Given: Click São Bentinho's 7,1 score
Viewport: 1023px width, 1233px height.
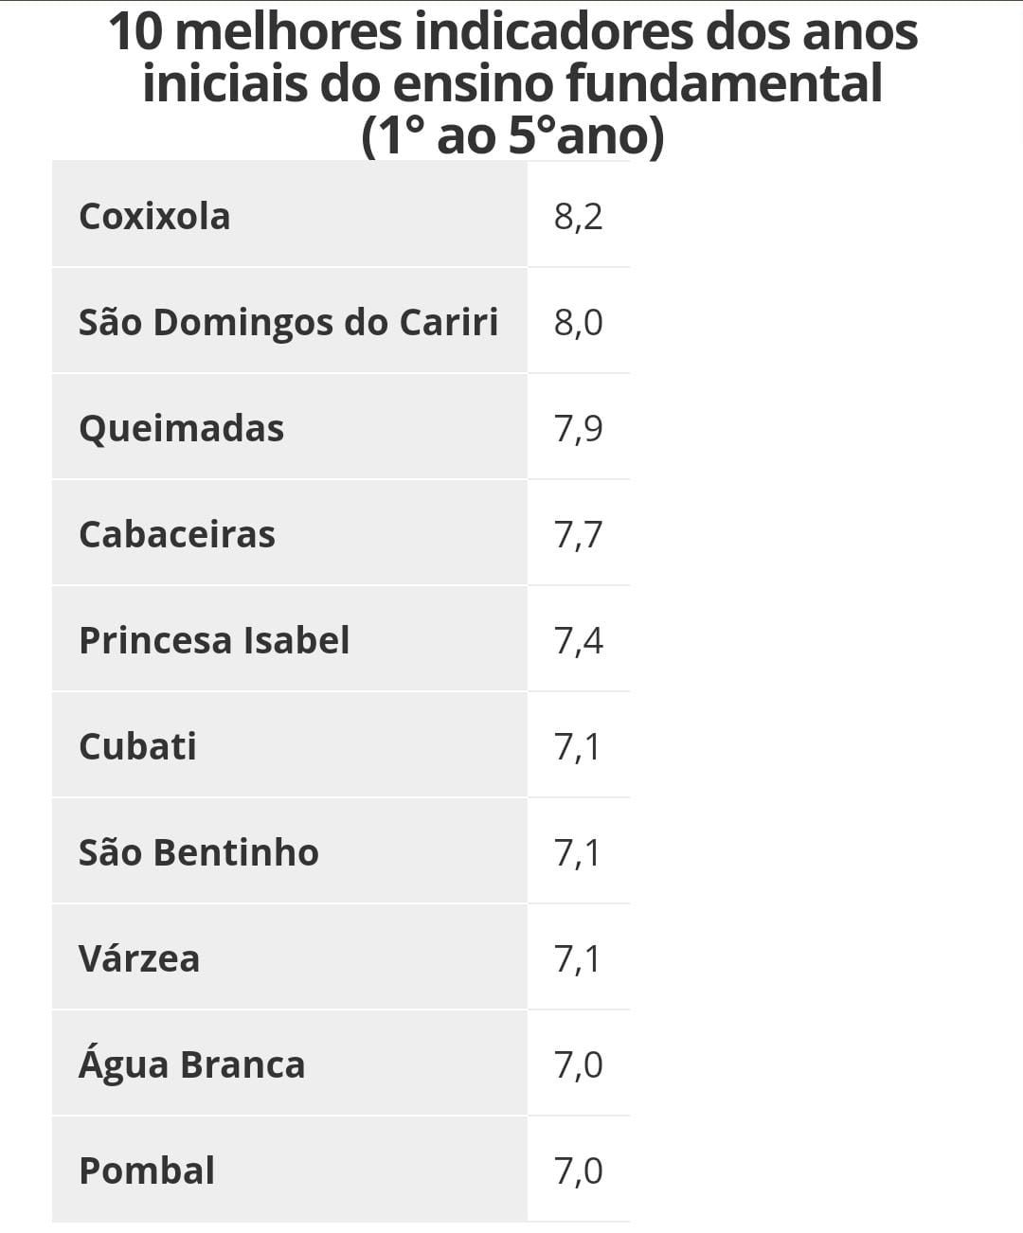Looking at the screenshot, I should point(578,853).
